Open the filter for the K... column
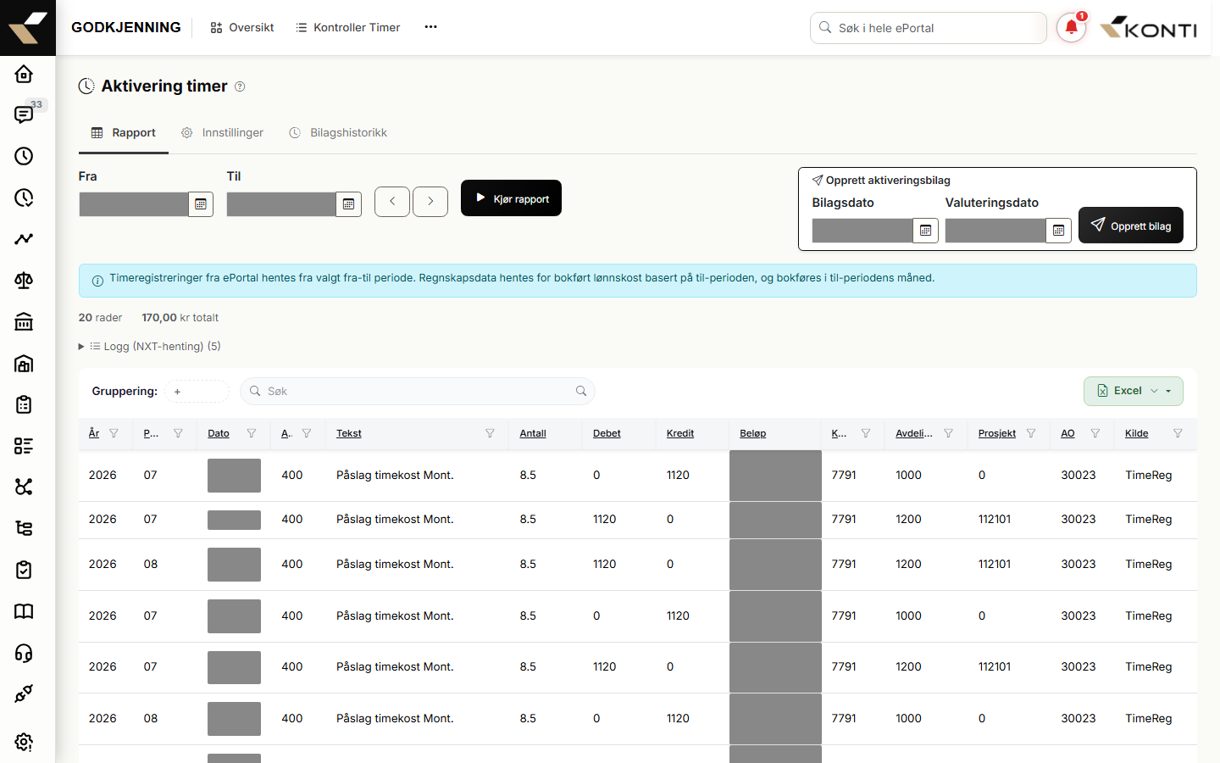 866,433
